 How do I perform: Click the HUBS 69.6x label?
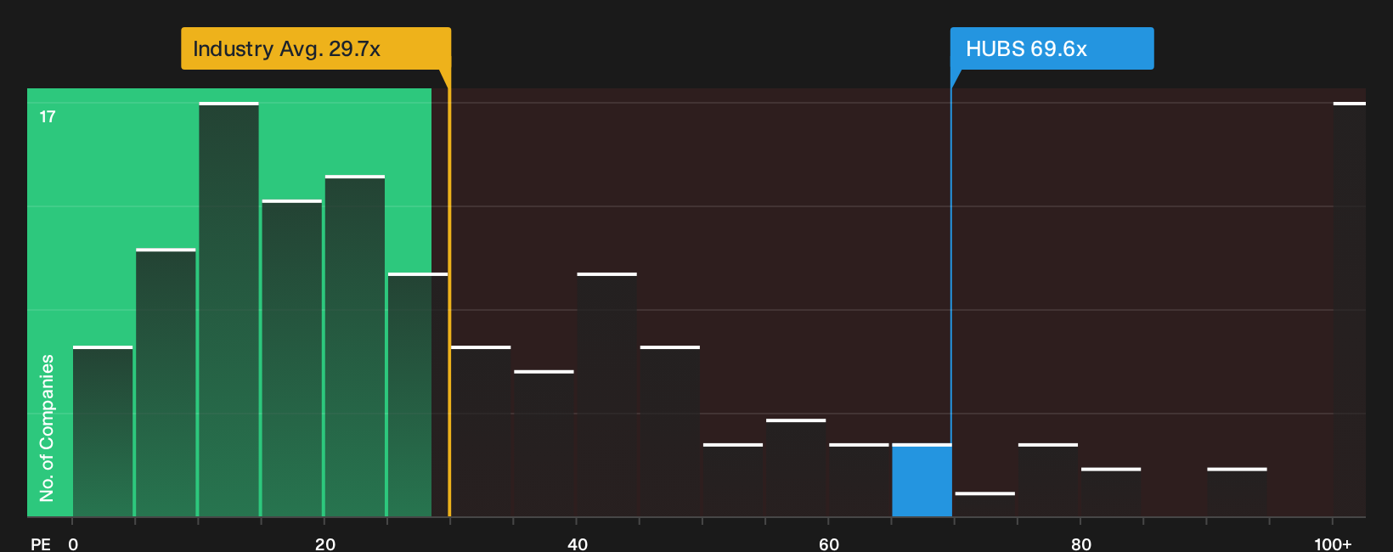pos(1052,48)
